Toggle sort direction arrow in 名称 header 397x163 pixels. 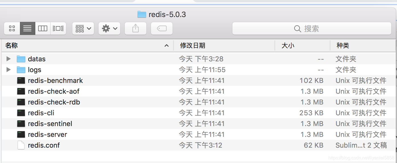(167, 46)
